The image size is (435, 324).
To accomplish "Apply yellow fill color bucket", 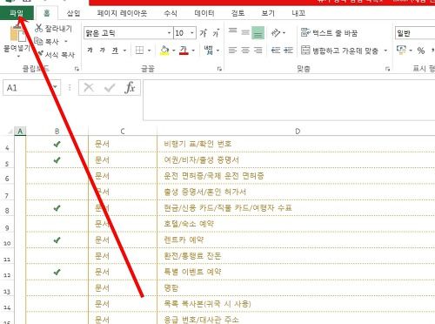I will (x=164, y=51).
